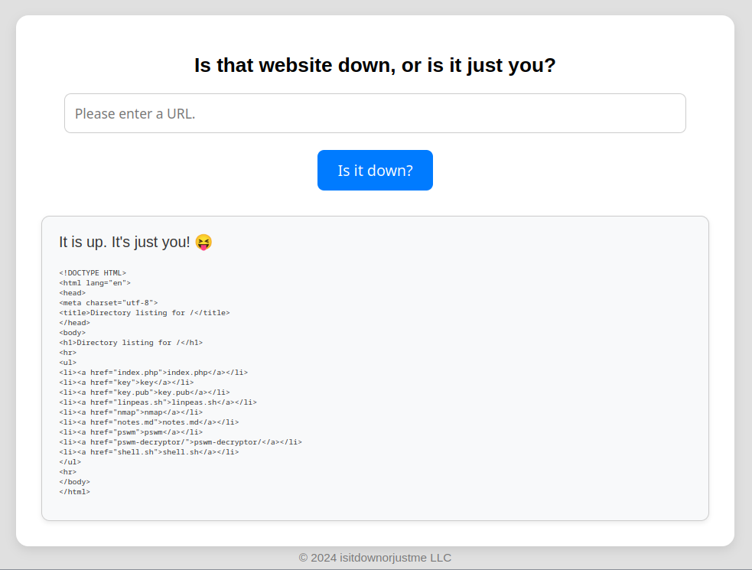Click the line with href="pswm"
Screen dimensions: 752x570
tap(131, 432)
